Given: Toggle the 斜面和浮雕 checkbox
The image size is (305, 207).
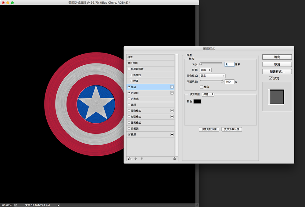Looking at the screenshot, I should click(x=129, y=69).
